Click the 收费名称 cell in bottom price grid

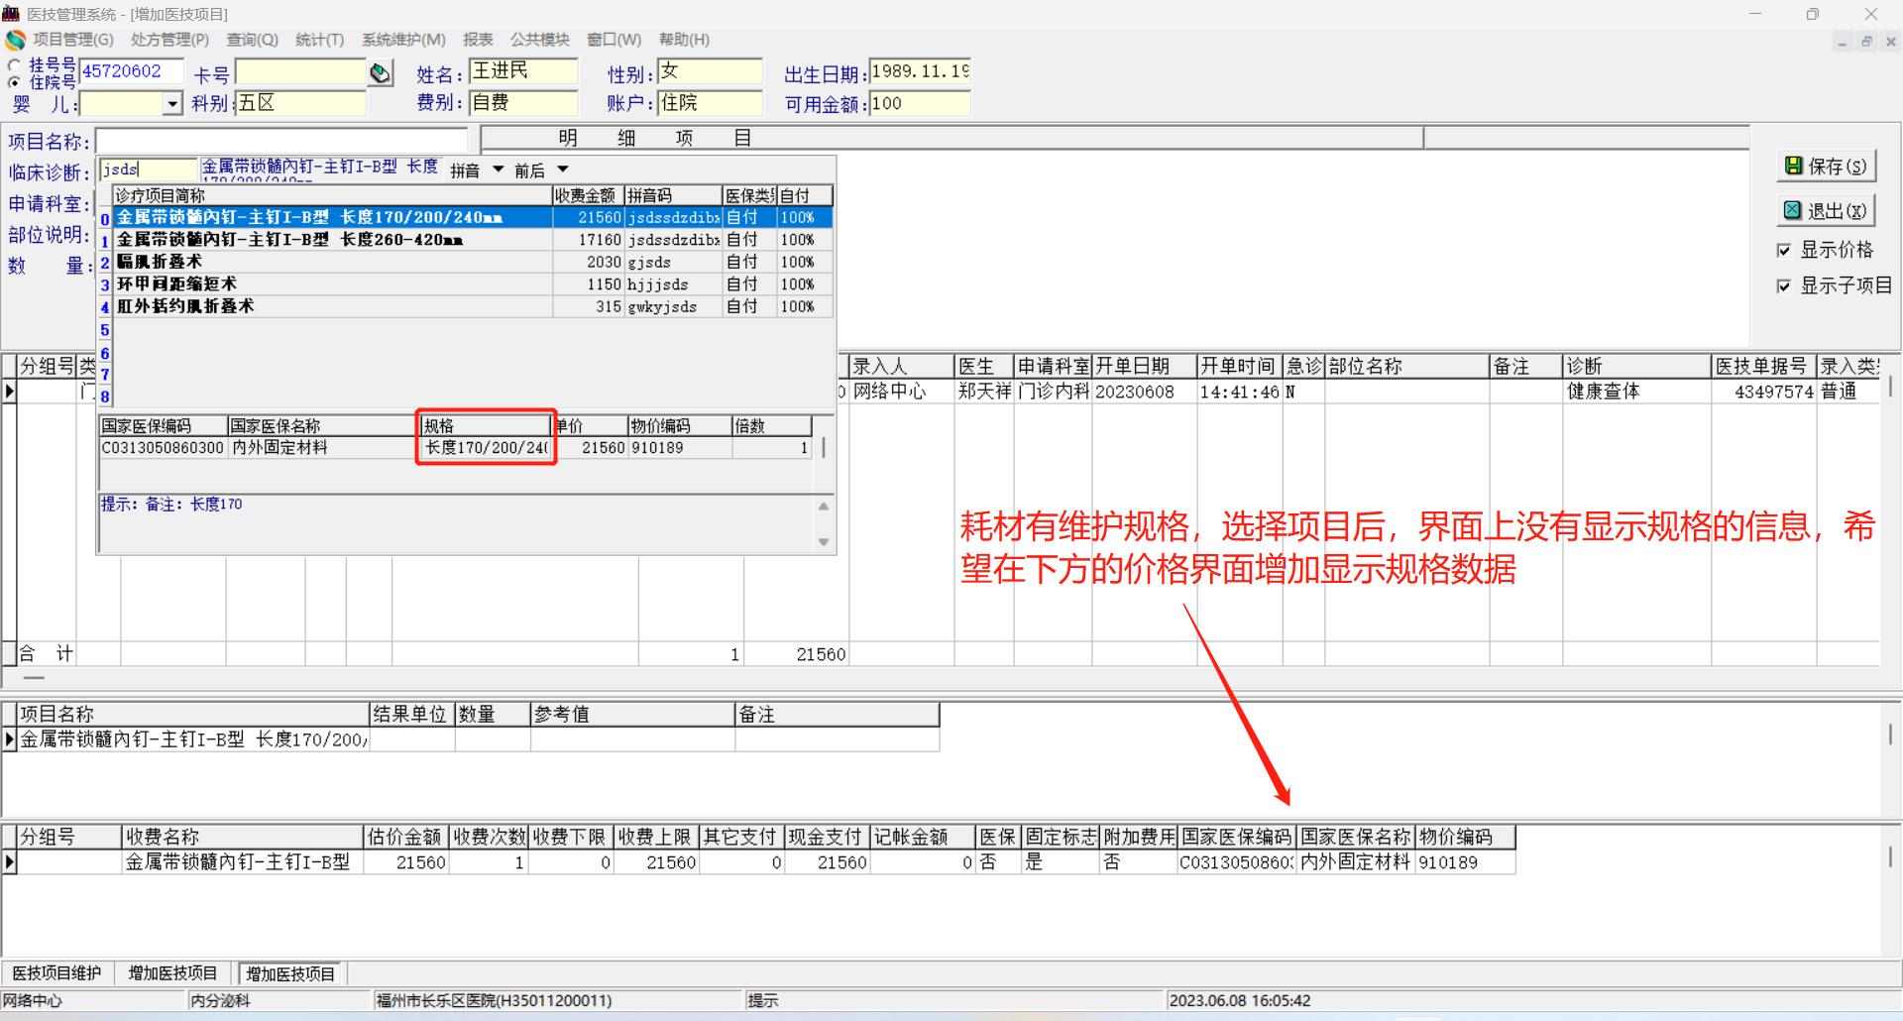click(242, 862)
